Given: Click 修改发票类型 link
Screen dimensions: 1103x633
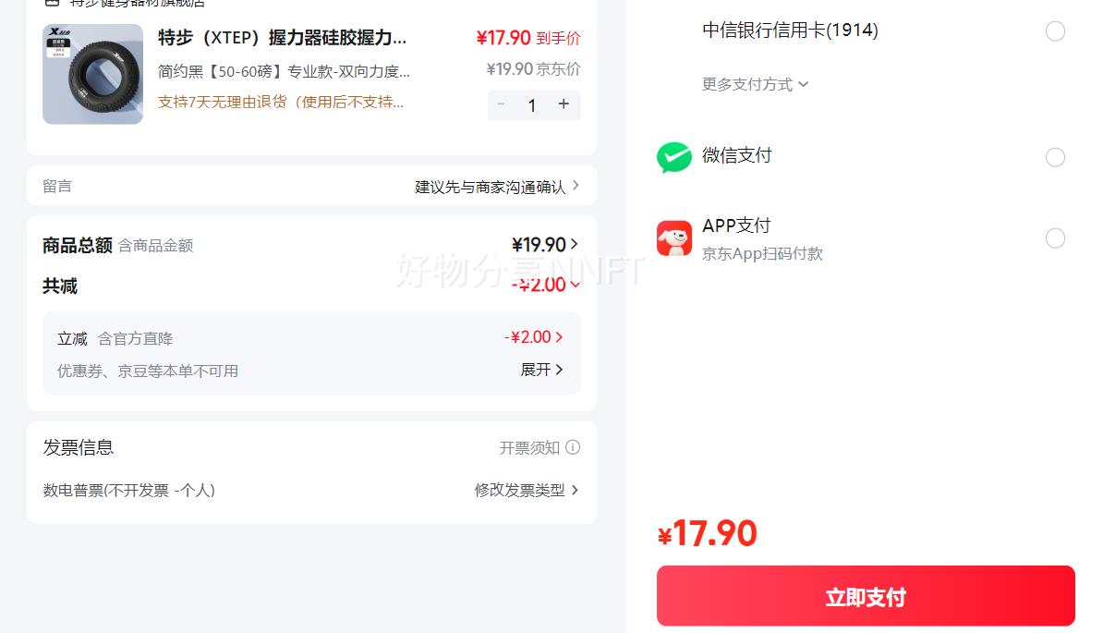Looking at the screenshot, I should click(x=527, y=490).
